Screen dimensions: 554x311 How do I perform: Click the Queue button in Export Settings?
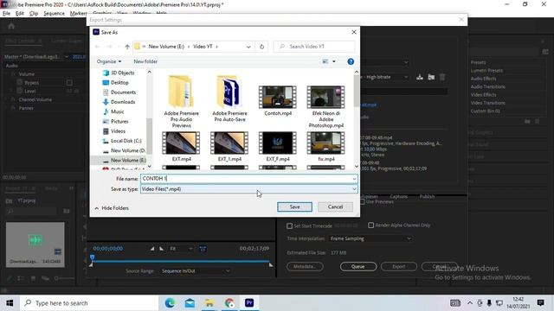pyautogui.click(x=358, y=267)
